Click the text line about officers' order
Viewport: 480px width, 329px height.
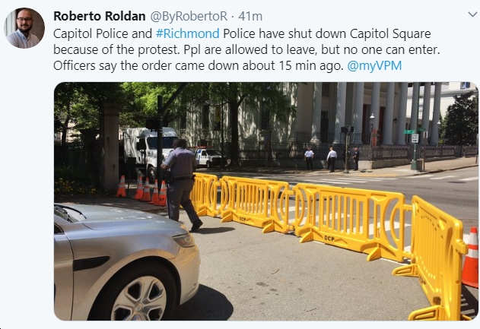pos(198,66)
